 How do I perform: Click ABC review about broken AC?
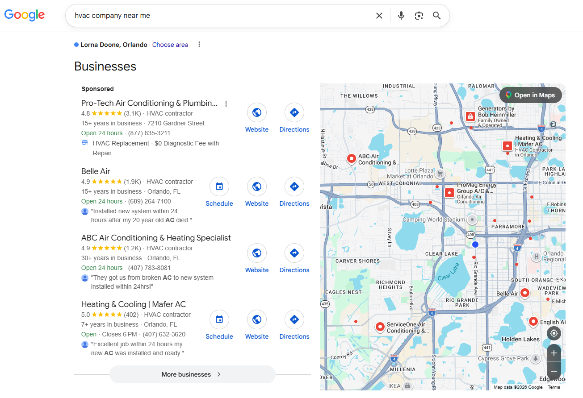pyautogui.click(x=152, y=282)
